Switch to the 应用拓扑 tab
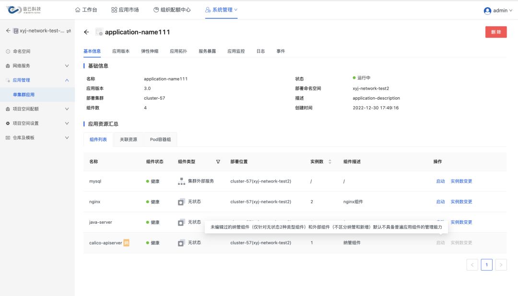518x296 pixels. (x=178, y=51)
